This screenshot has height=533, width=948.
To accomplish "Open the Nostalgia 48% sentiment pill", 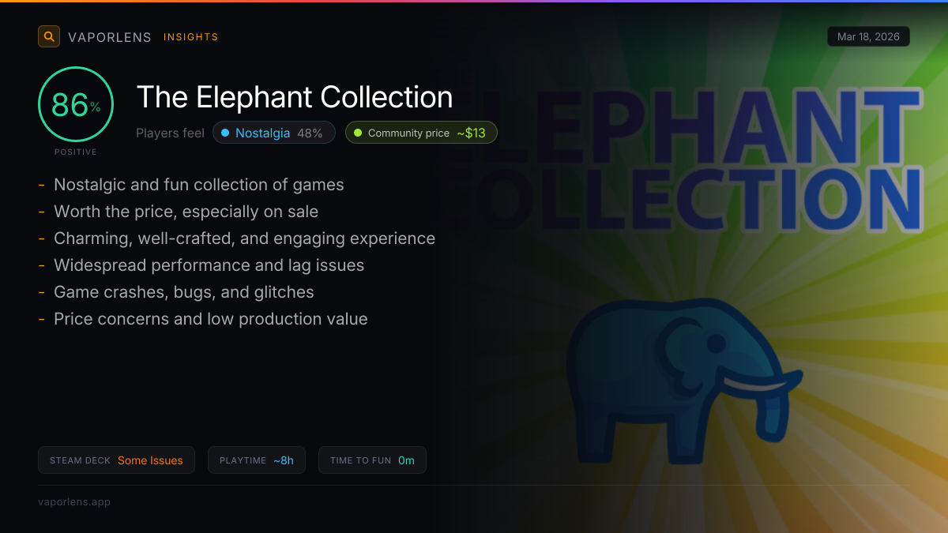I will tap(274, 133).
